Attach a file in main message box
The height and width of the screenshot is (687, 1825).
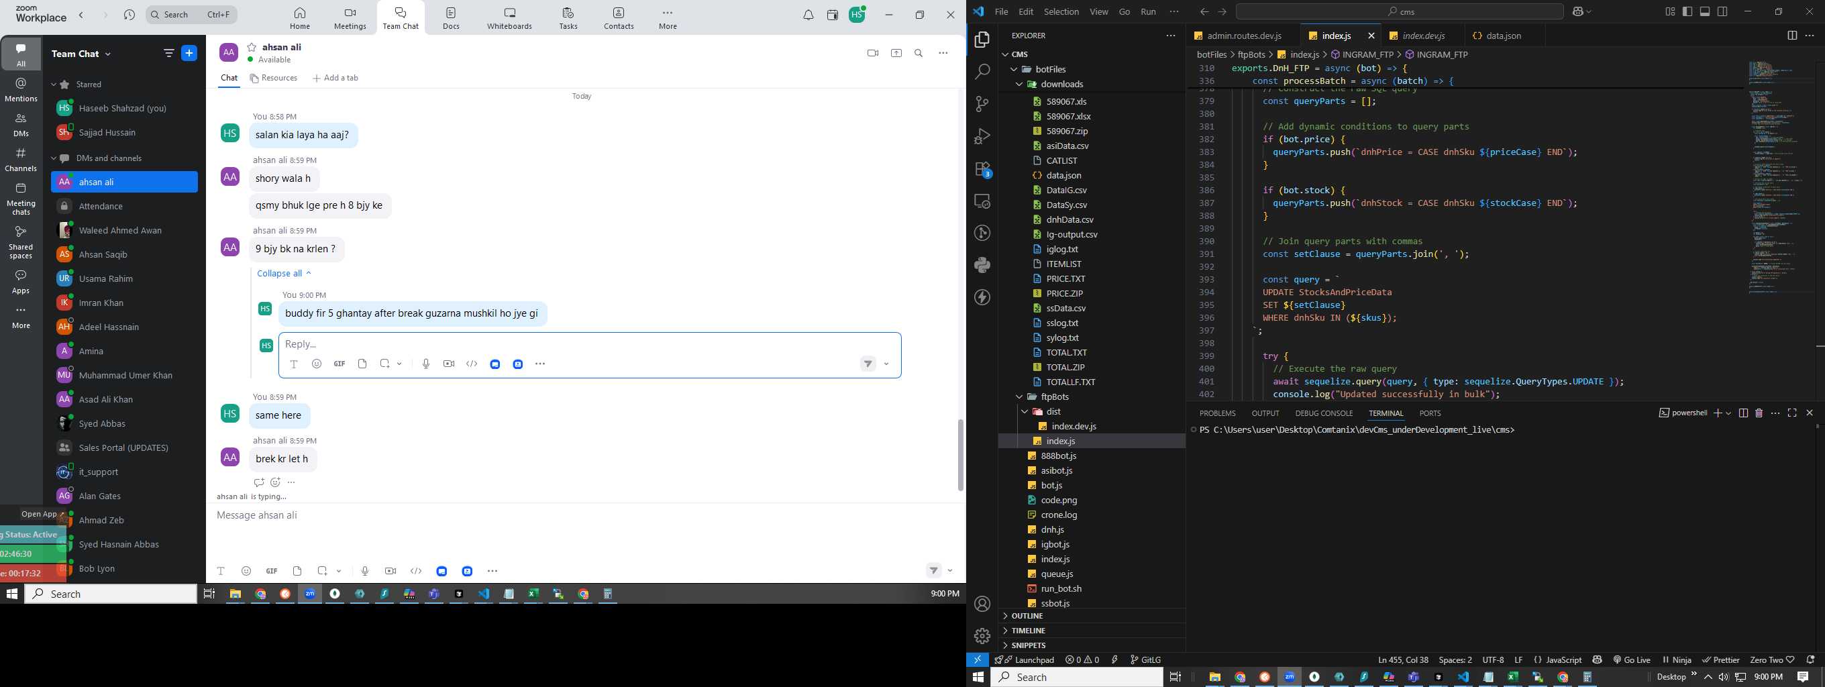pos(297,571)
